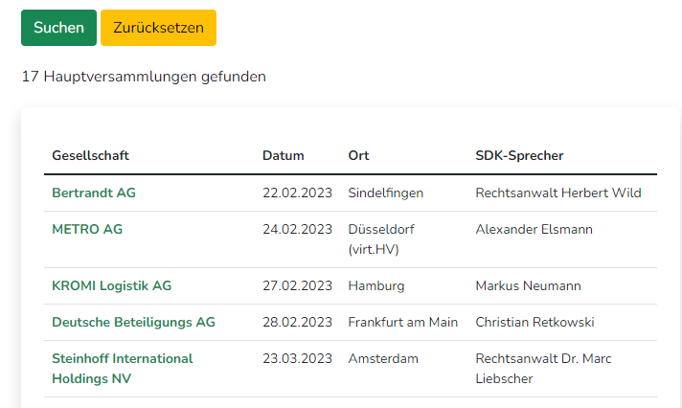Select speaker Markus Neumann cell
The height and width of the screenshot is (408, 682).
pos(528,285)
